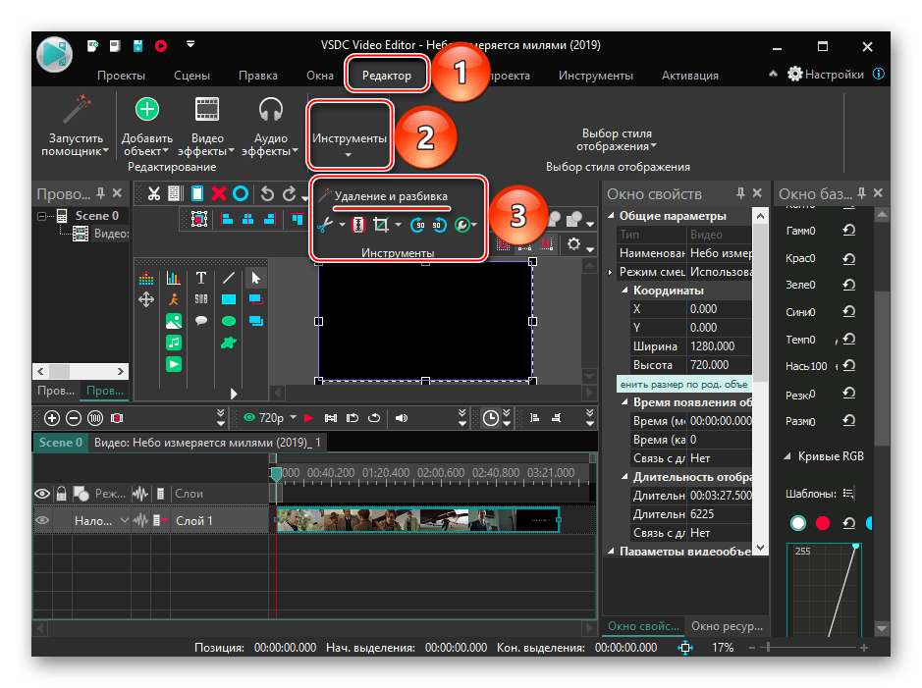922x688 pixels.
Task: Click the red X delete icon
Action: click(x=218, y=194)
